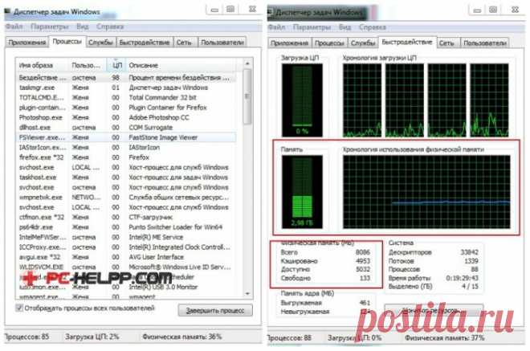
Task: Switch to Приложения tab in left window
Action: [27, 43]
